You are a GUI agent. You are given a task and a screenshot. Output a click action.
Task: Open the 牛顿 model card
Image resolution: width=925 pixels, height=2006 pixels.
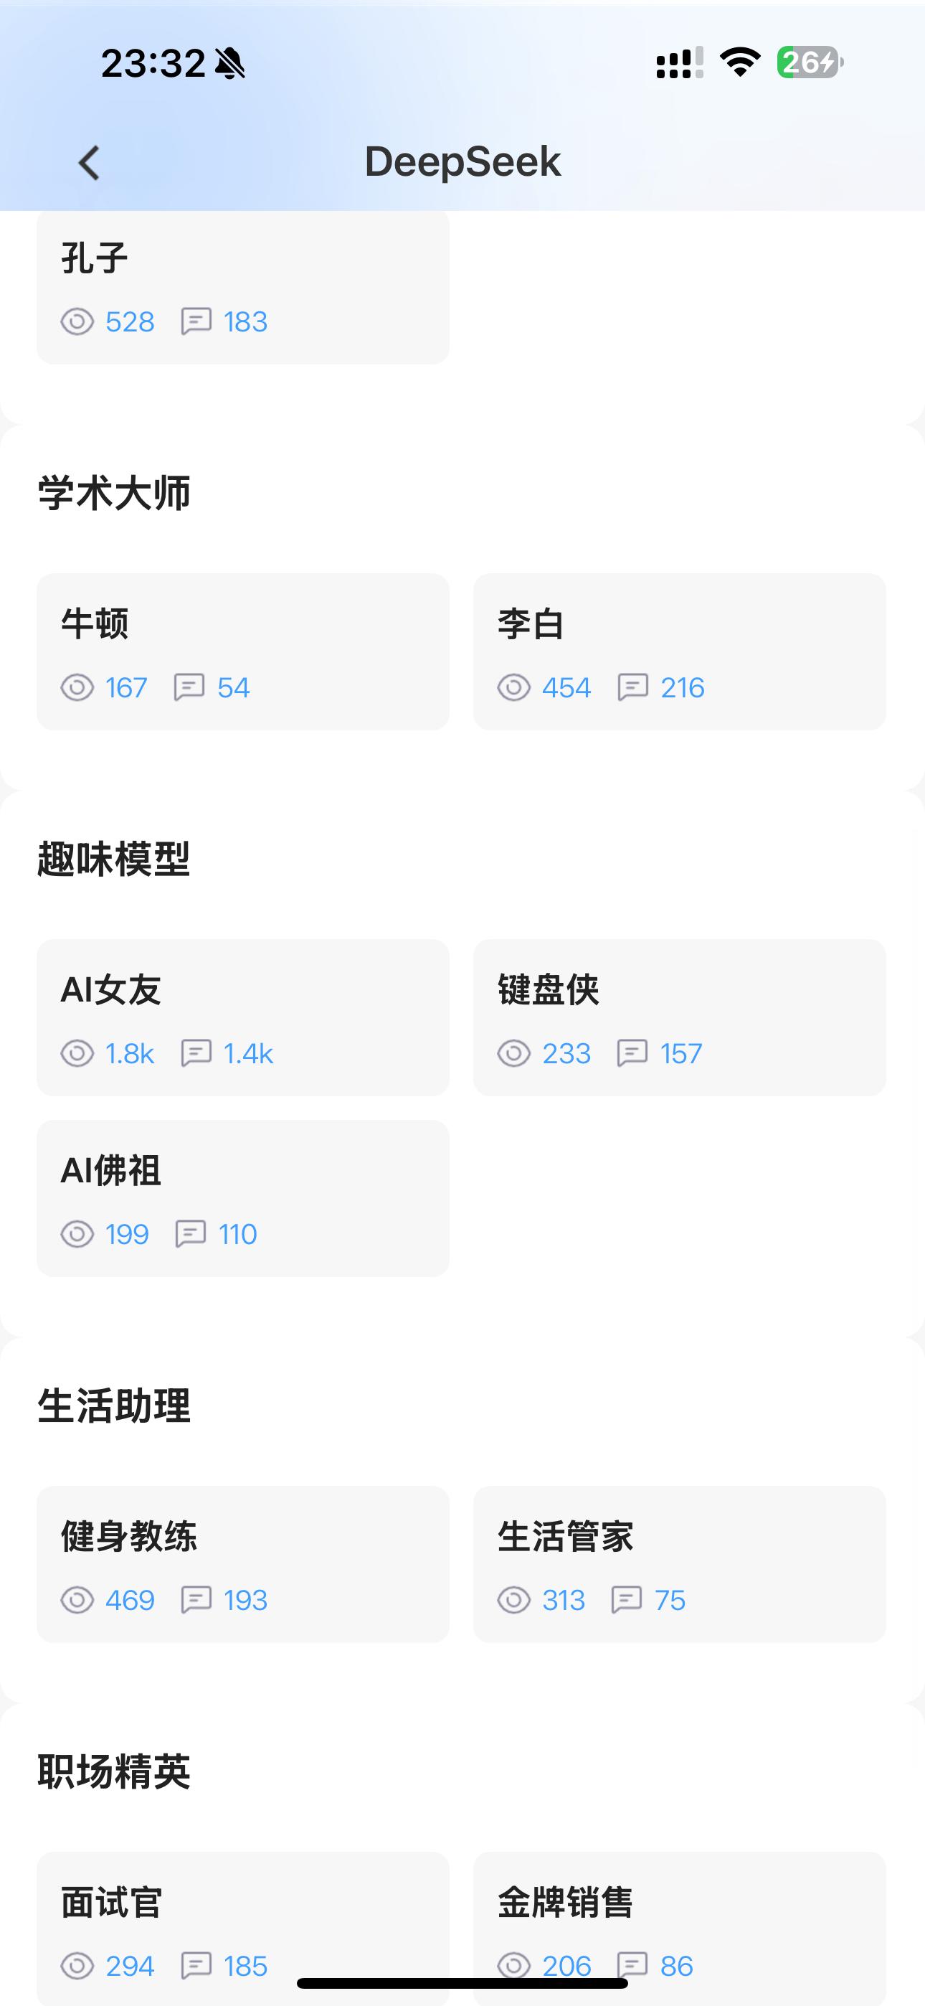(243, 651)
